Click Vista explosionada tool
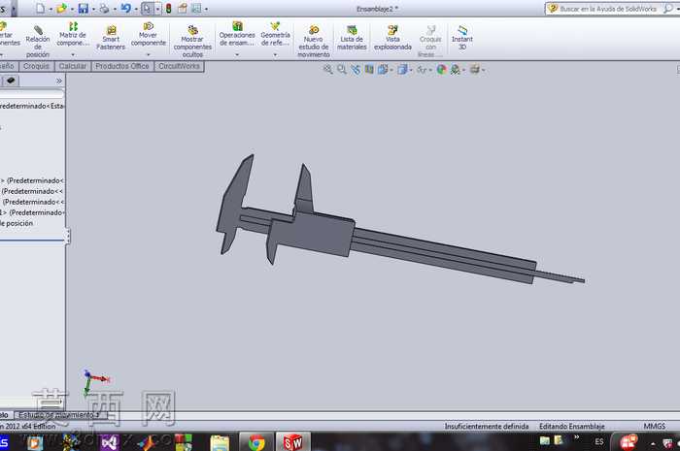Viewport: 680px width, 451px height. pos(392,38)
